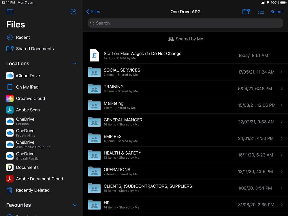Toggle the sidebar panel icon
The width and height of the screenshot is (288, 216).
click(x=10, y=12)
